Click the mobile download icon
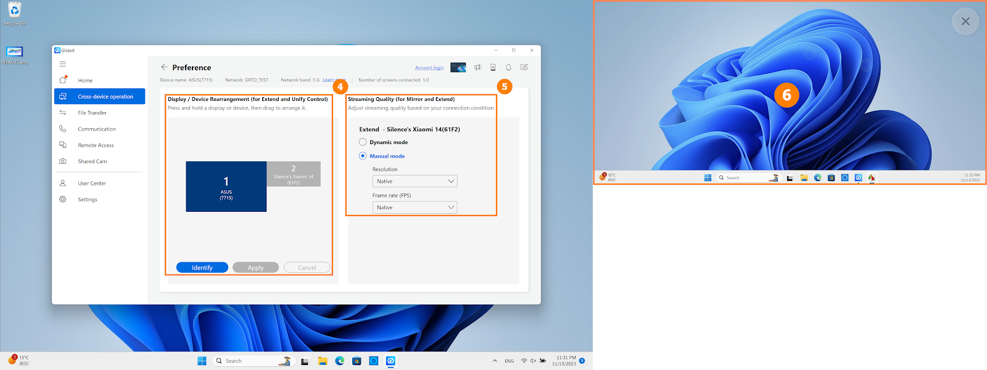The height and width of the screenshot is (370, 987). (x=493, y=67)
